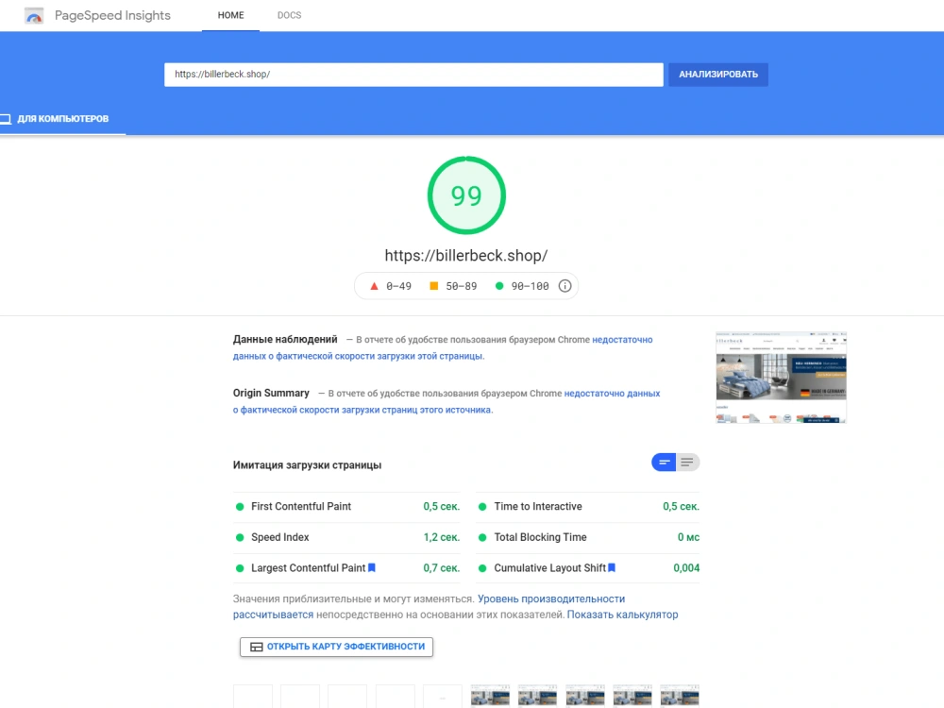Open the Показать калькулятор link

(622, 615)
